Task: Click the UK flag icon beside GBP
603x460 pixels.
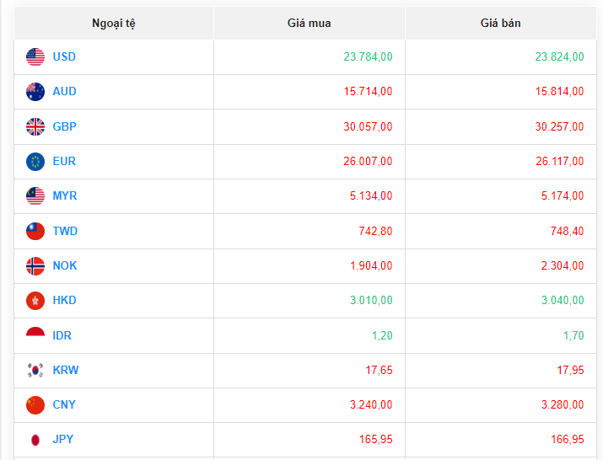Action: [35, 127]
